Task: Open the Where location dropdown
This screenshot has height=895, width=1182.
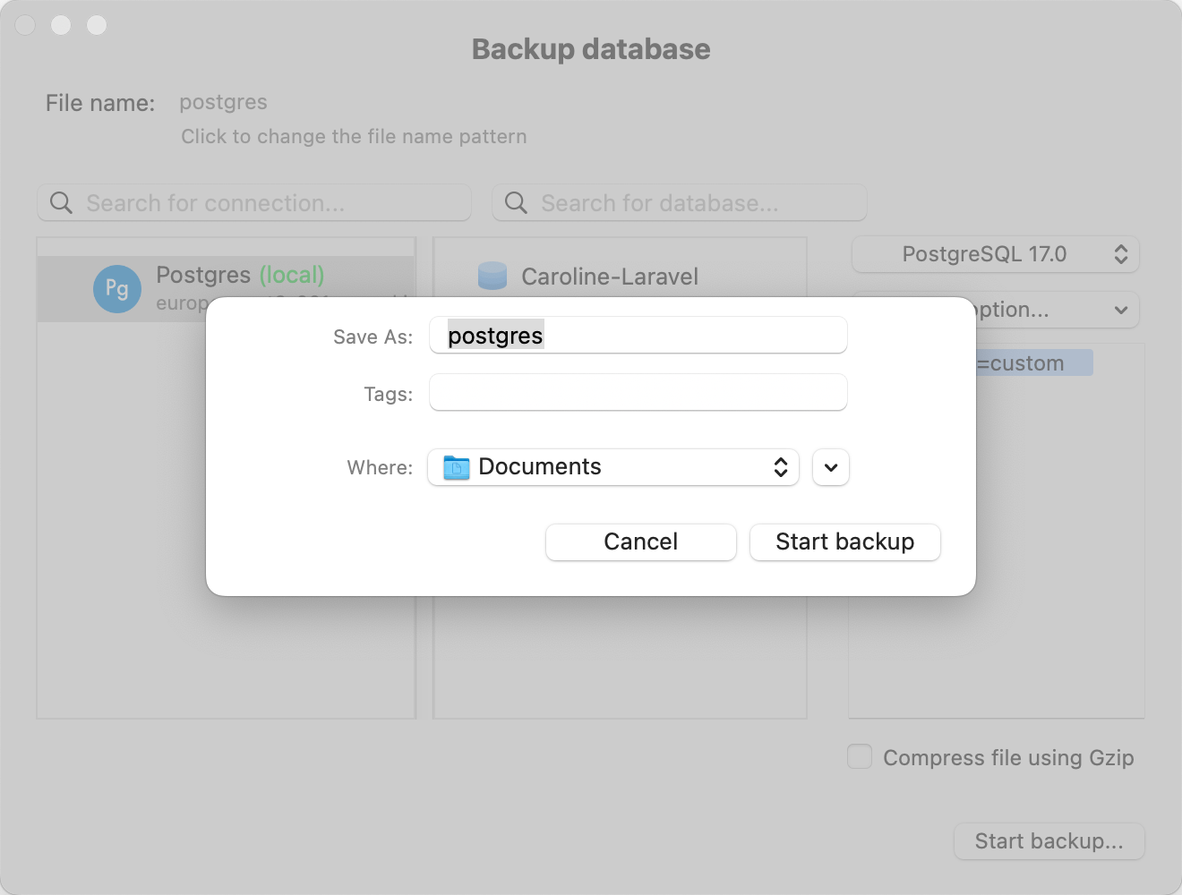Action: 612,466
